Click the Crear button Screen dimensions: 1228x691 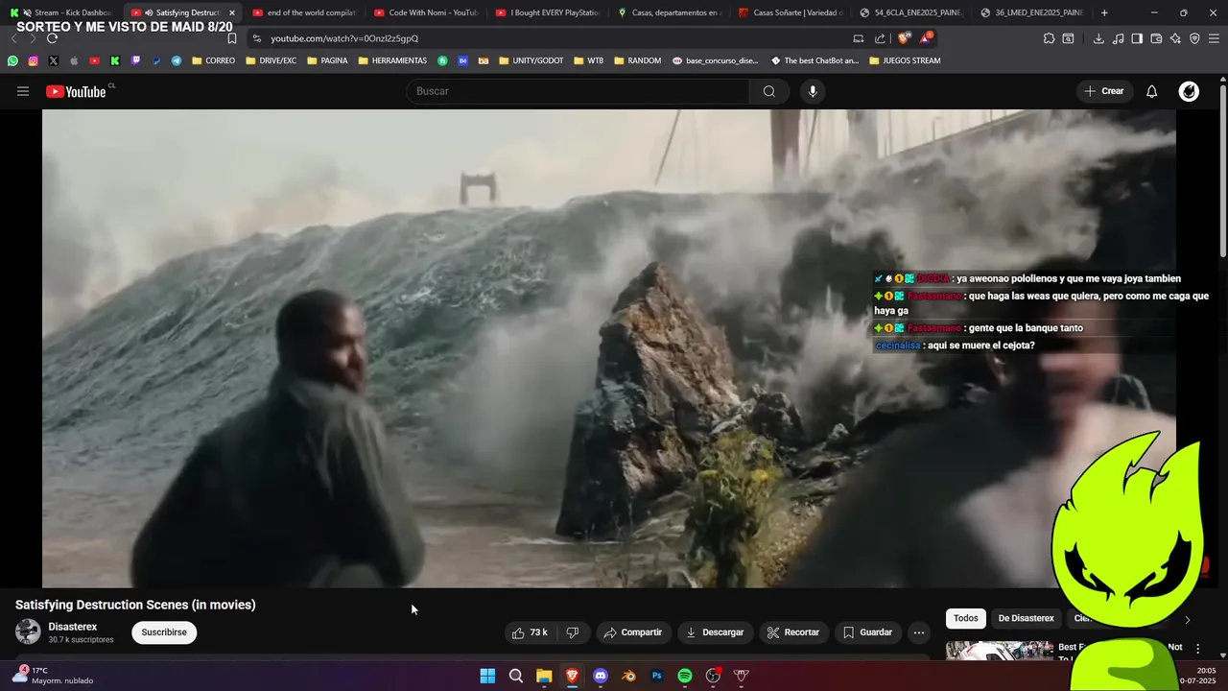1103,91
